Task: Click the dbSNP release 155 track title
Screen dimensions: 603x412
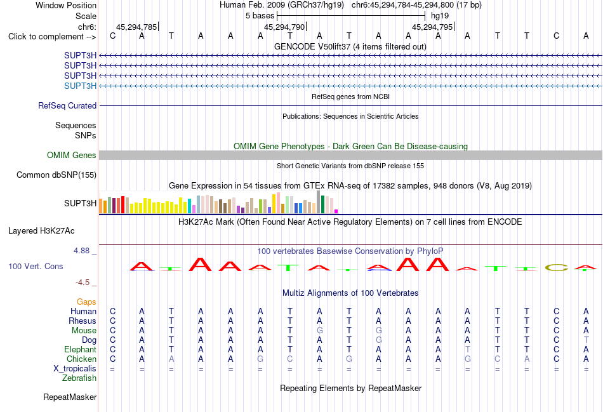Action: pyautogui.click(x=350, y=166)
